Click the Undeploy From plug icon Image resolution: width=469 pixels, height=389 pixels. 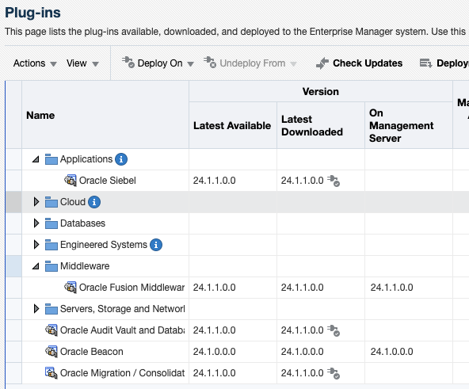[x=210, y=63]
